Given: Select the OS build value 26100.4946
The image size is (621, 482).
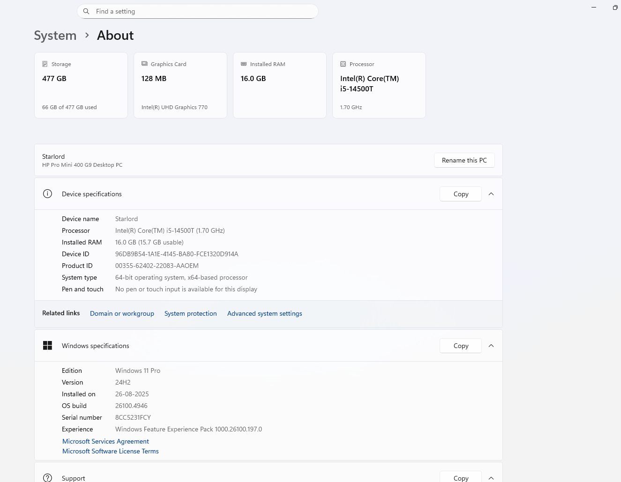Looking at the screenshot, I should coord(131,406).
